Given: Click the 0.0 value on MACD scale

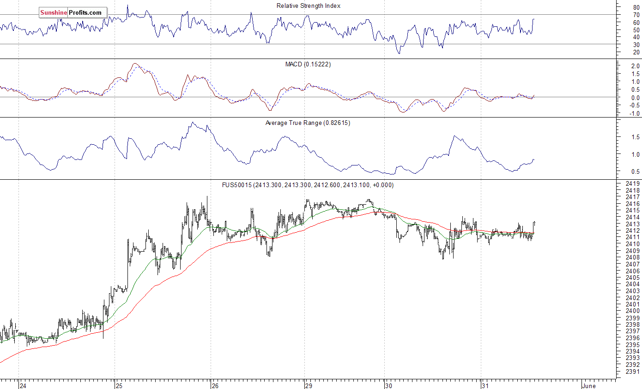Looking at the screenshot, I should [x=636, y=98].
